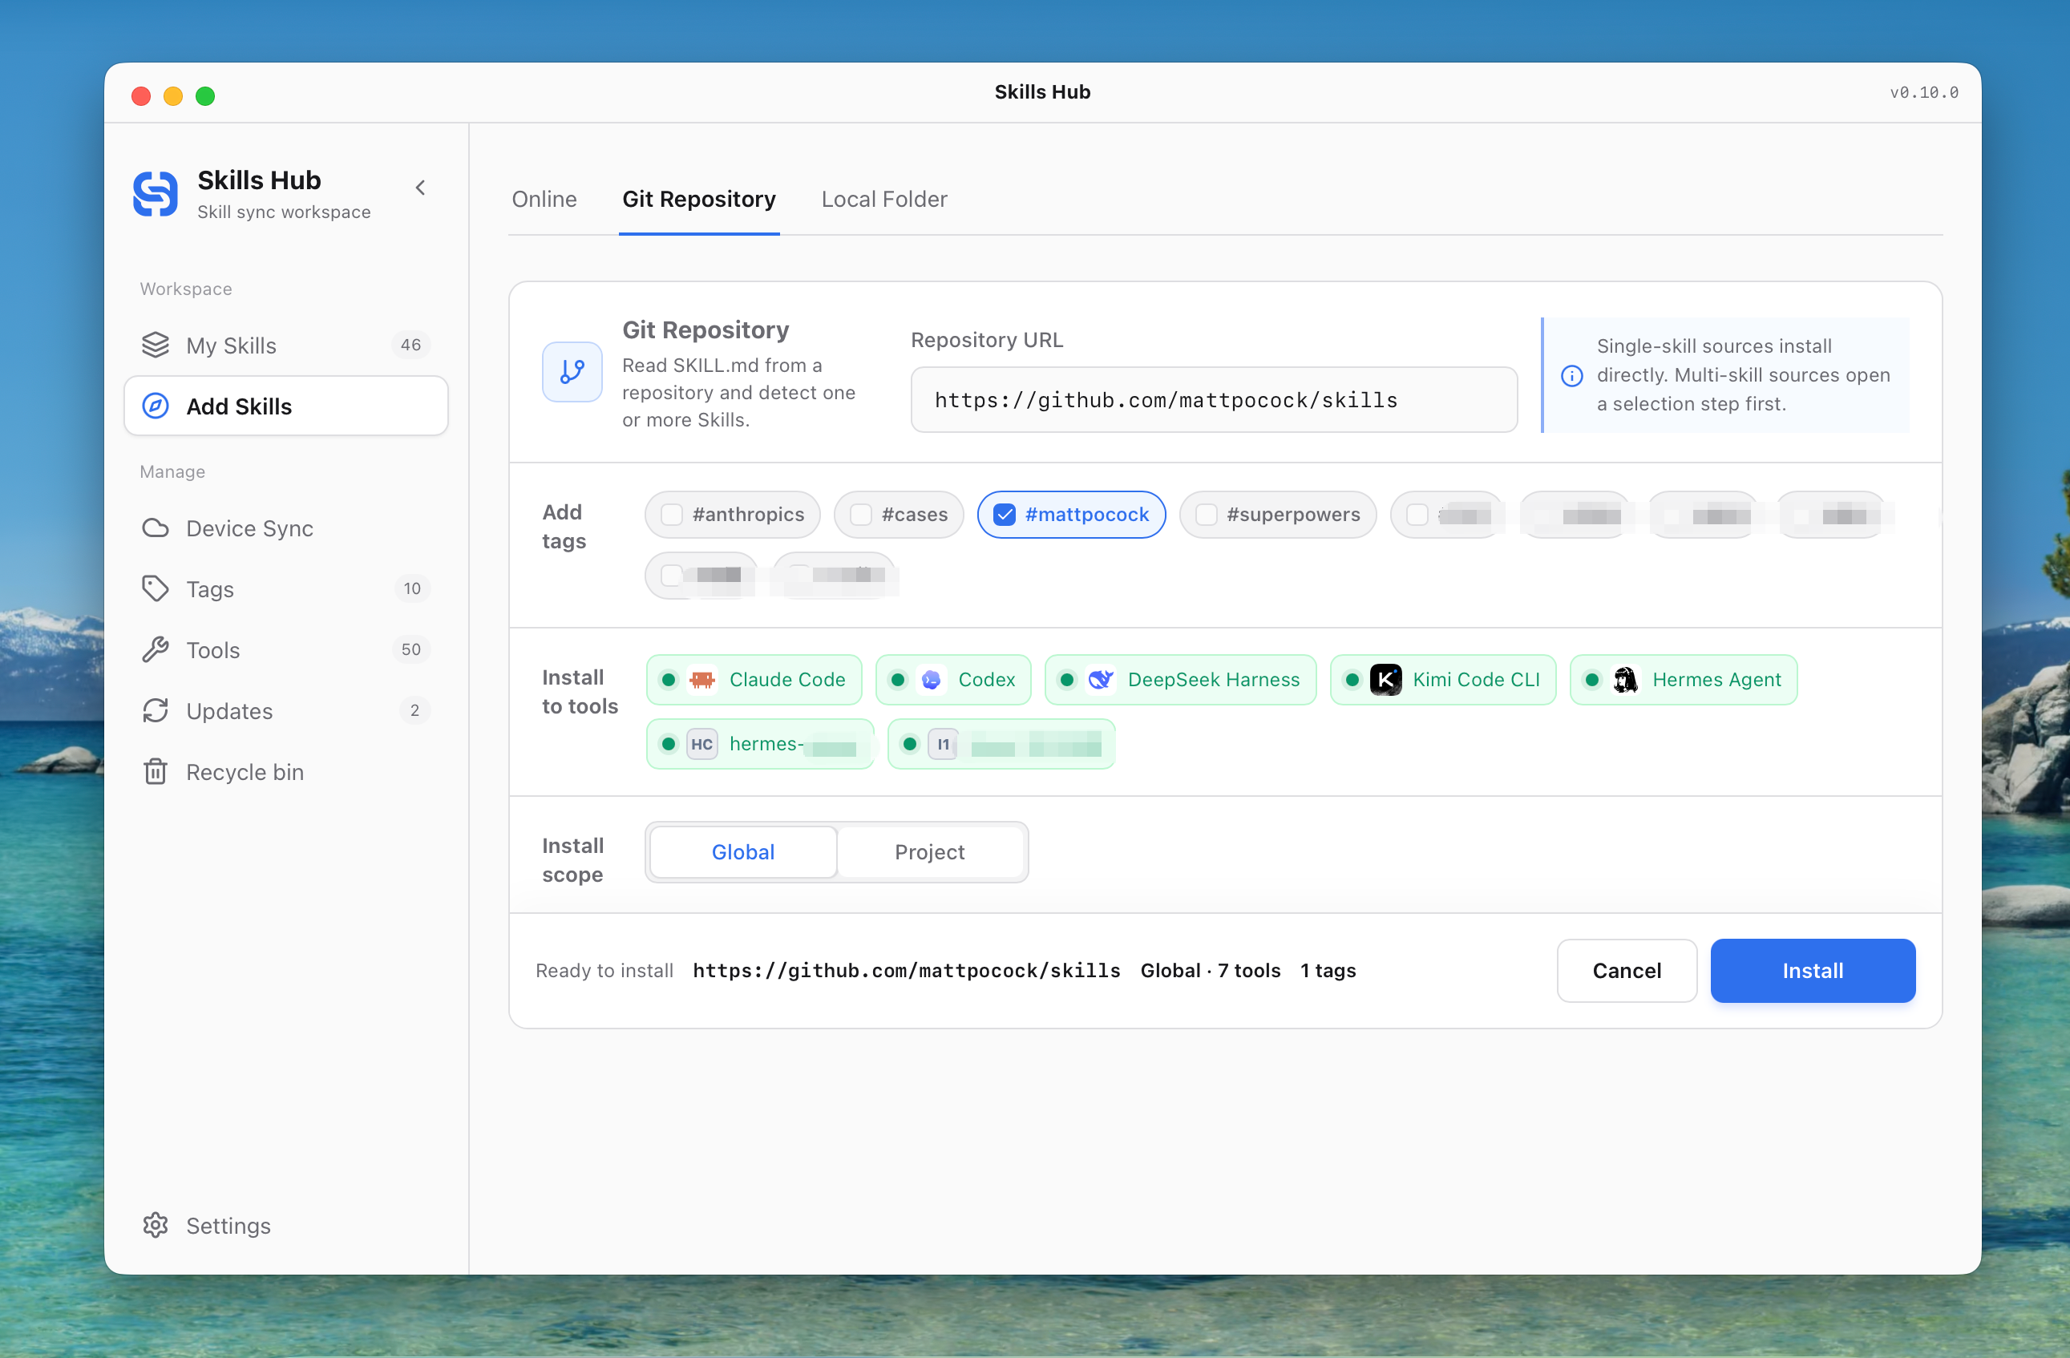2070x1358 pixels.
Task: Select Project install scope
Action: coord(930,851)
